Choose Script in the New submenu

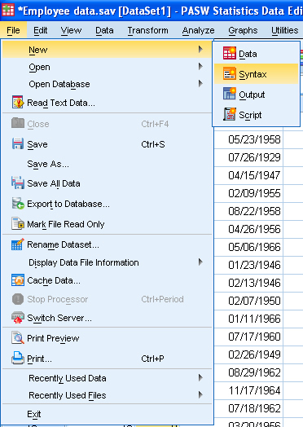(257, 115)
